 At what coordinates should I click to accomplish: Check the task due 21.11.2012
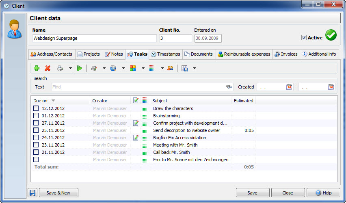[x=36, y=152]
